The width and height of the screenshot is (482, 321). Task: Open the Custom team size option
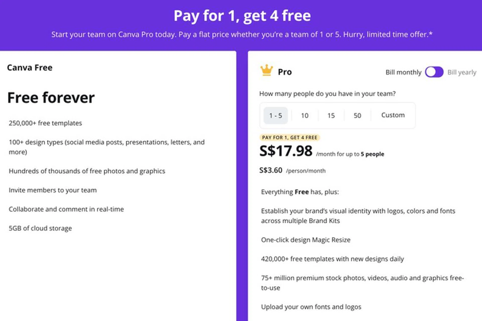click(x=393, y=115)
